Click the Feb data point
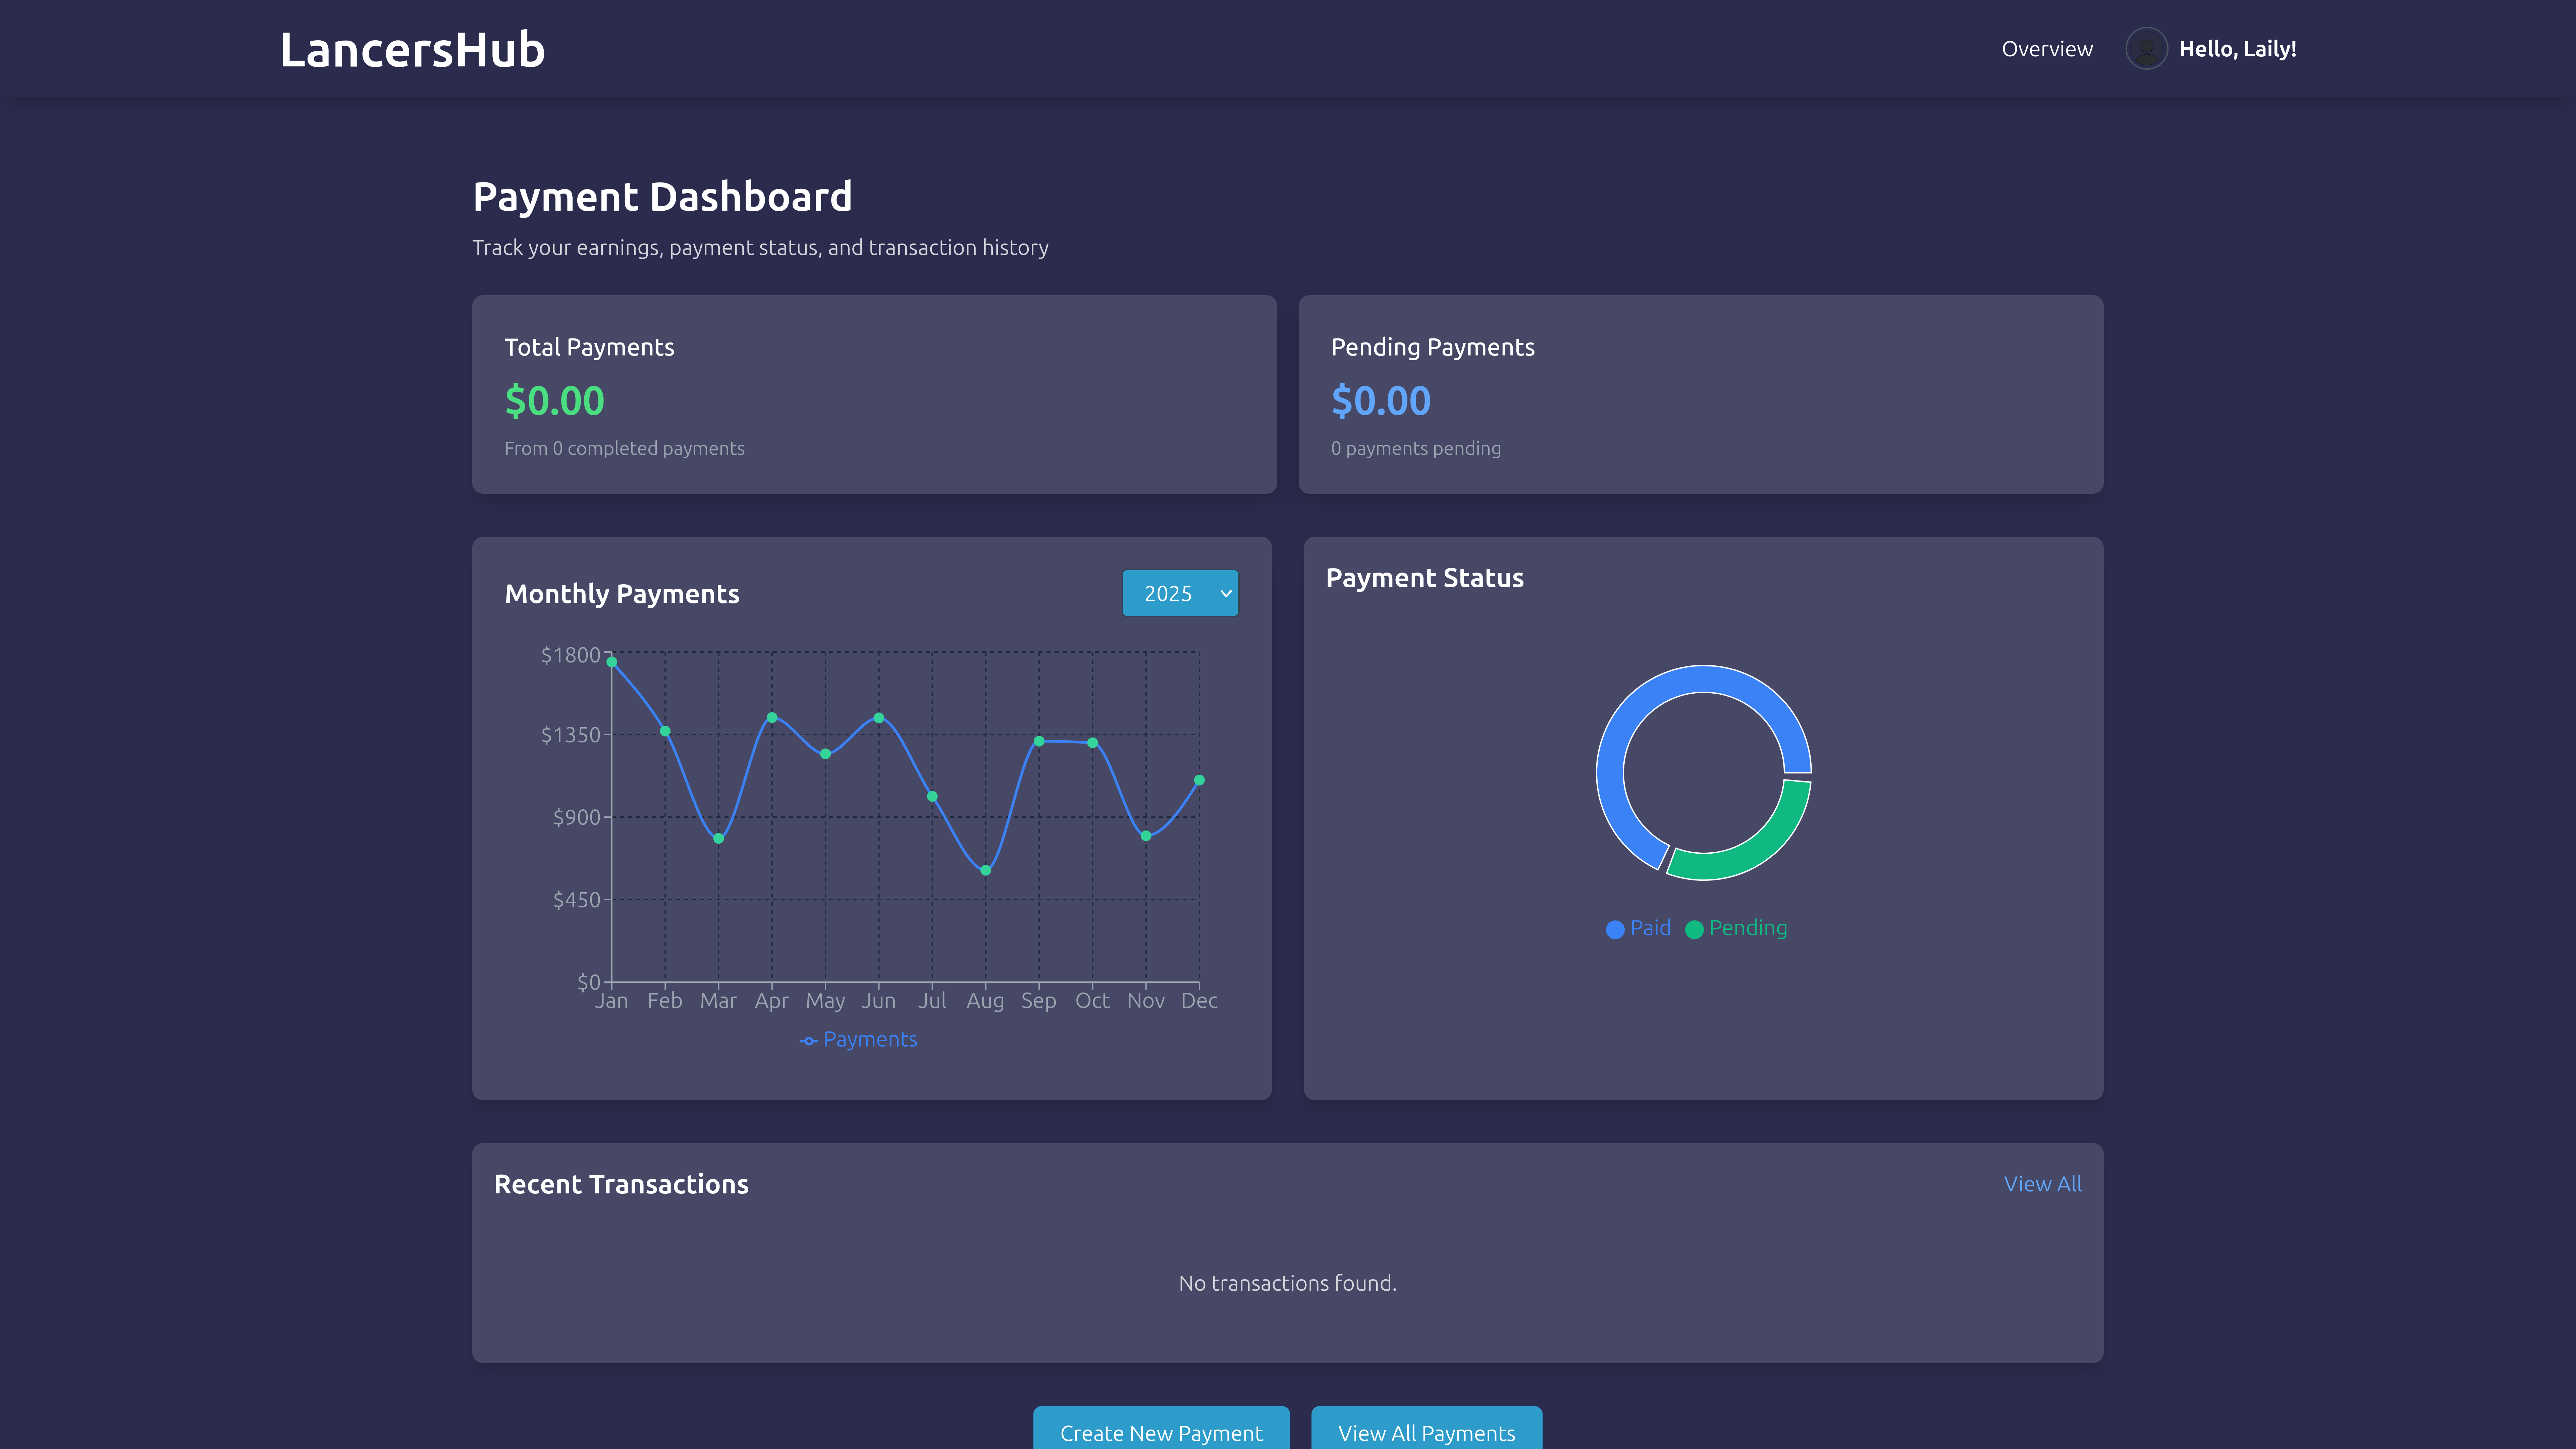Viewport: 2576px width, 1449px height. point(665,731)
